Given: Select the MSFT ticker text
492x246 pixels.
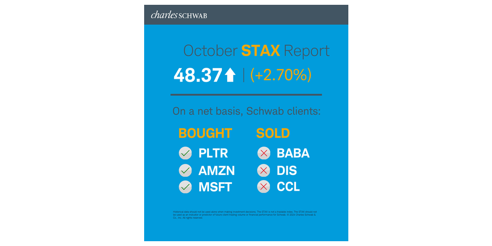Looking at the screenshot, I should coord(214,187).
